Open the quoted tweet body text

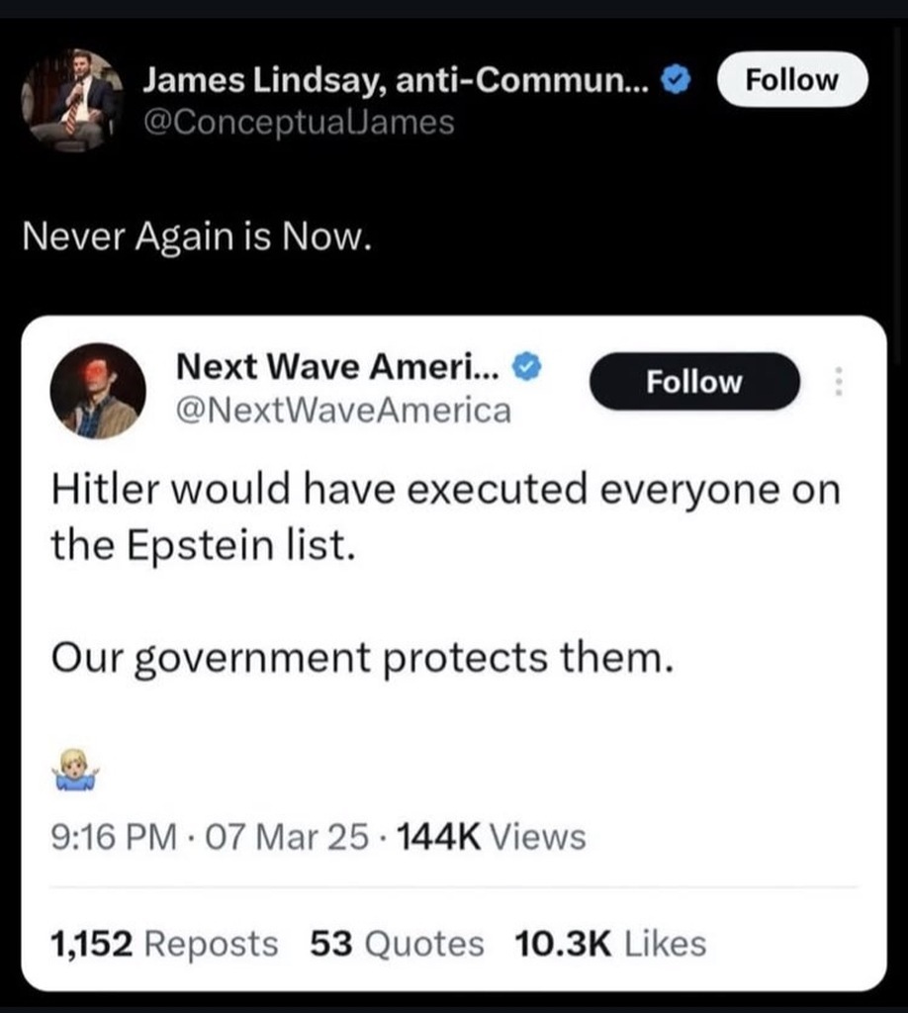[446, 575]
